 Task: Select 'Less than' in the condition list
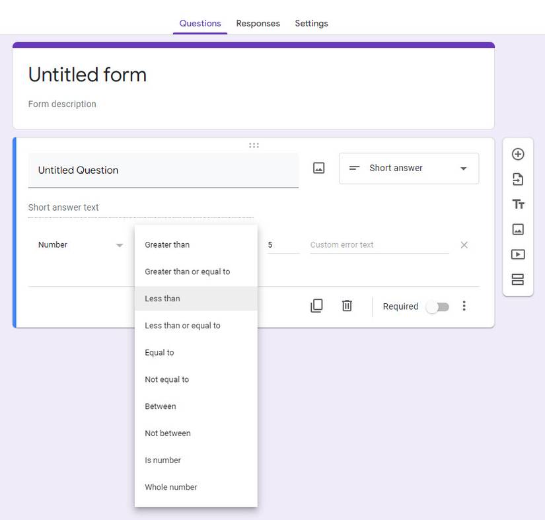[163, 298]
